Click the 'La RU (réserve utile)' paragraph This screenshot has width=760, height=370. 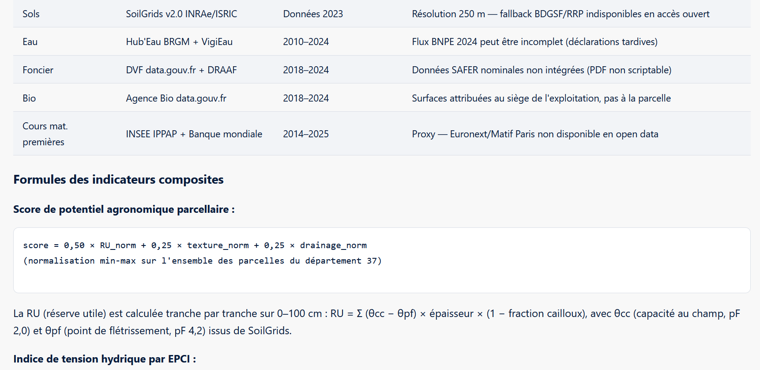[x=376, y=322]
